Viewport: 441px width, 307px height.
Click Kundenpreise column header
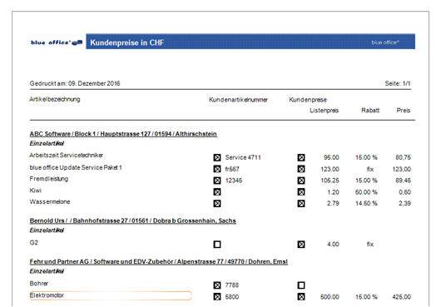pos(308,100)
